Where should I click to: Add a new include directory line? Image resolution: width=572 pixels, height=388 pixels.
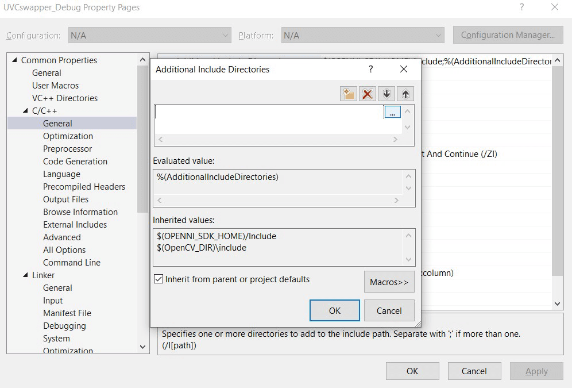[x=349, y=94]
